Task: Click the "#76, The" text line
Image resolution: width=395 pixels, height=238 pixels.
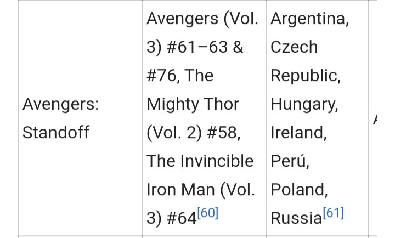Action: pos(180,76)
